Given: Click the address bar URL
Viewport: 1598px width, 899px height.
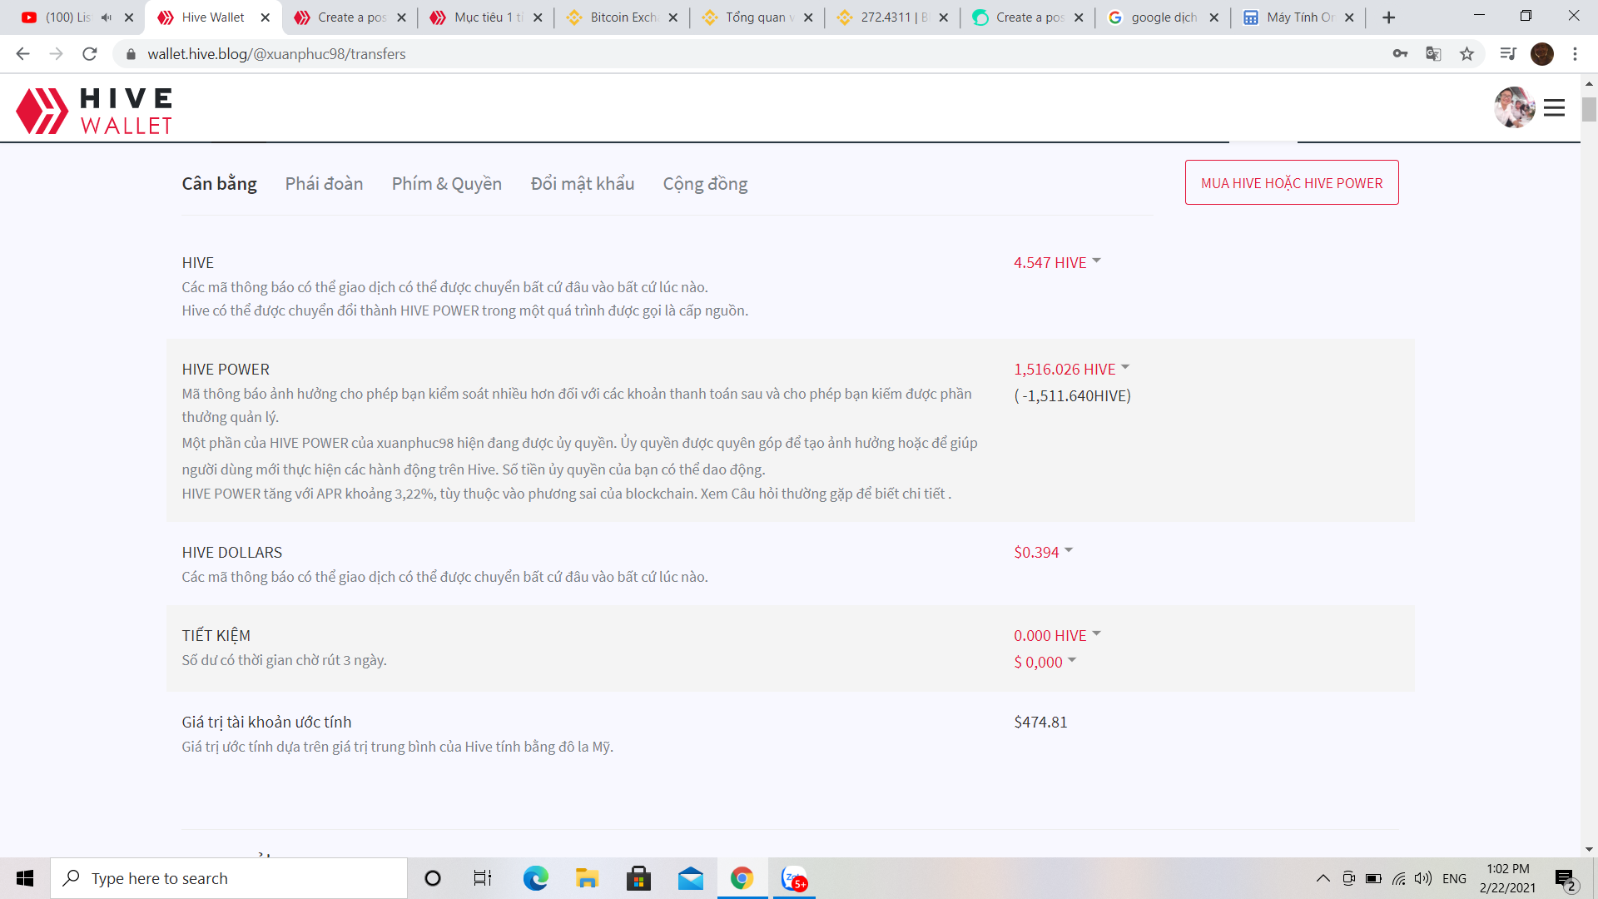Looking at the screenshot, I should coord(276,54).
